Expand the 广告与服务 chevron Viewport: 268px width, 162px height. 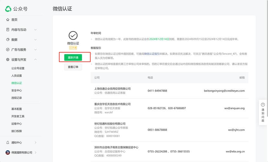[36, 50]
